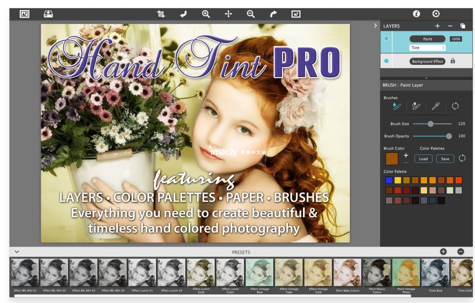Viewport: 475px width, 303px height.
Task: Select the eyedropper color picker tool
Action: pyautogui.click(x=436, y=106)
